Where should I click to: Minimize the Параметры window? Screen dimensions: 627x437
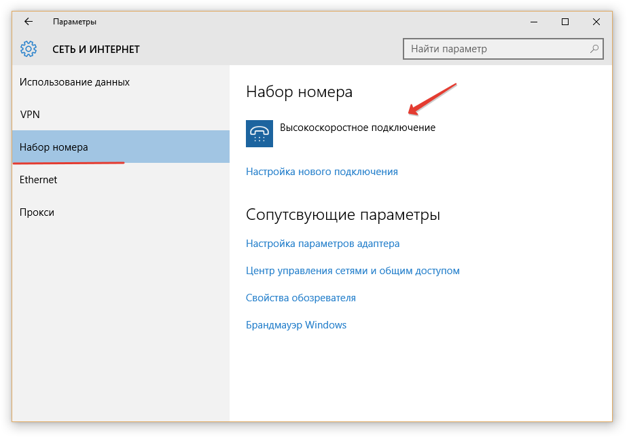coord(534,22)
